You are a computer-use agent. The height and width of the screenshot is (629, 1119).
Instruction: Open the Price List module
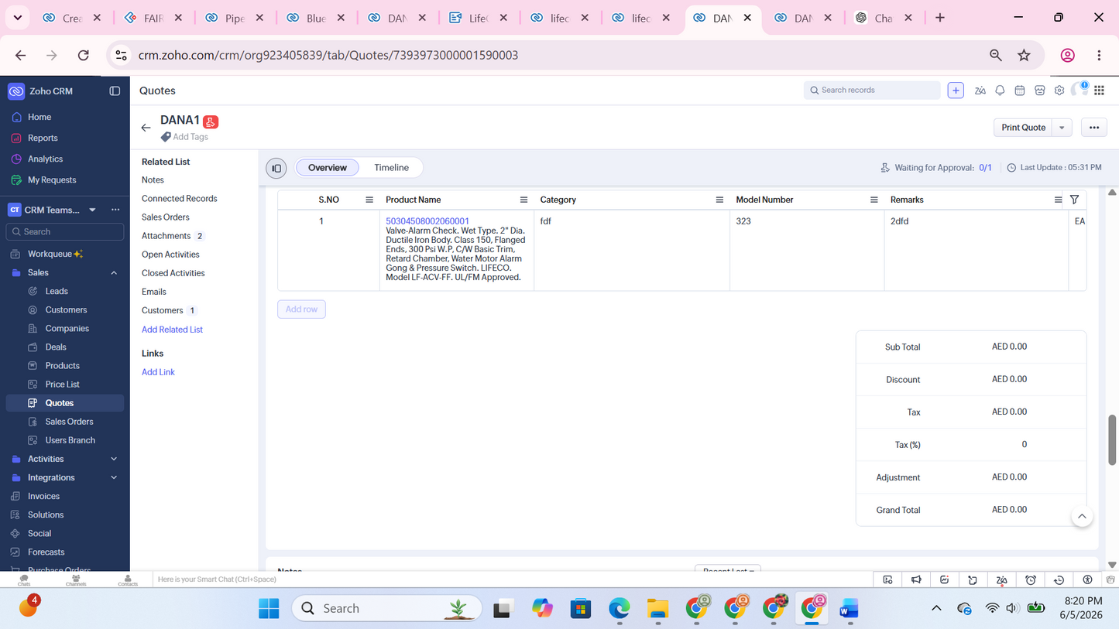pos(63,385)
